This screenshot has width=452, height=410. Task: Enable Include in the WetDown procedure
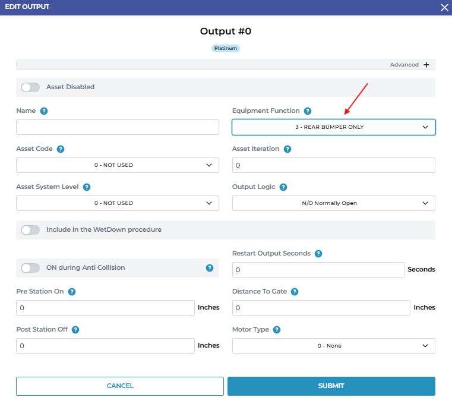coord(30,230)
